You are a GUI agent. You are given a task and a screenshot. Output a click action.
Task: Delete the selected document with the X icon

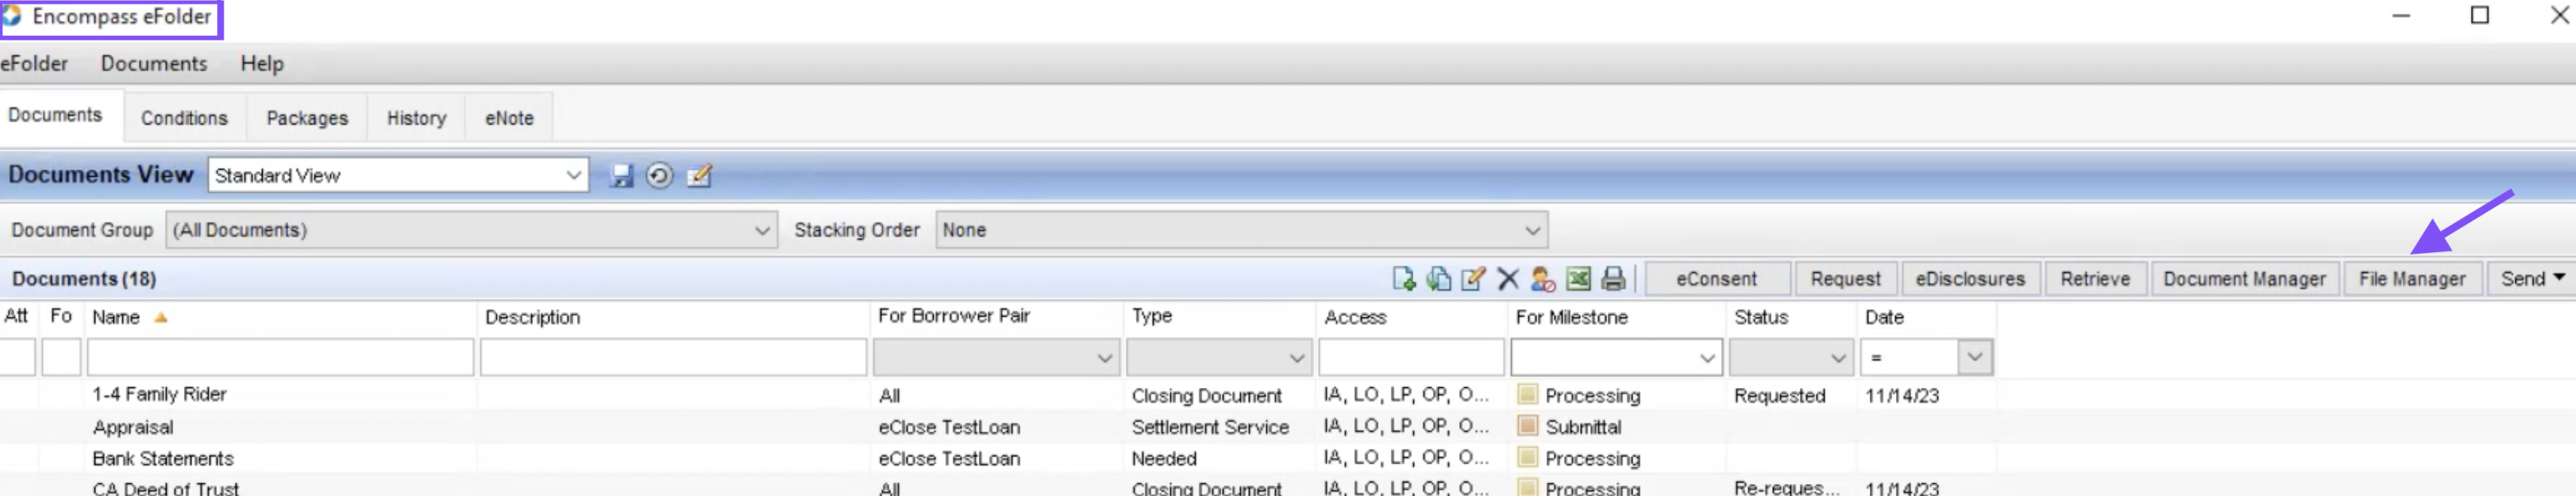(1508, 279)
